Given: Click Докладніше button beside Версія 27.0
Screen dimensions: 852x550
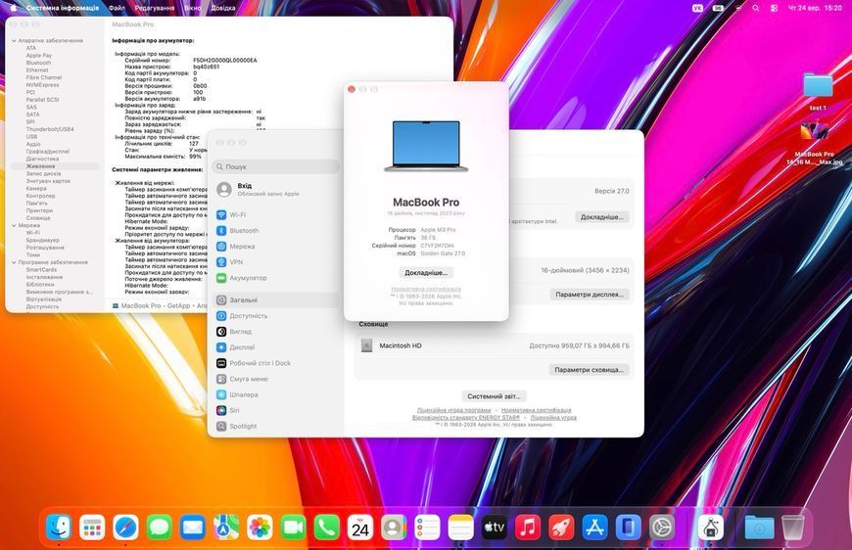Looking at the screenshot, I should click(602, 217).
